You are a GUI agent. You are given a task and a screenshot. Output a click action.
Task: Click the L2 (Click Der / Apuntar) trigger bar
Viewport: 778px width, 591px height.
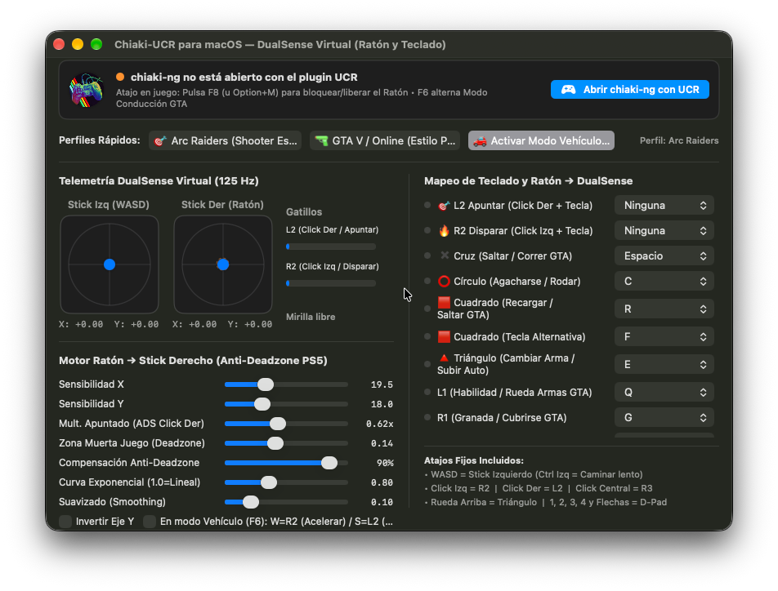[x=331, y=247]
